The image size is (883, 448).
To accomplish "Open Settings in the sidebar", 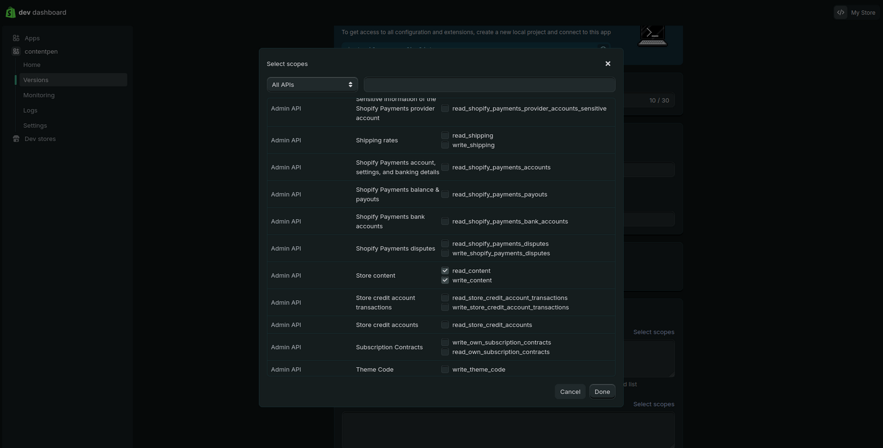I will pyautogui.click(x=35, y=126).
